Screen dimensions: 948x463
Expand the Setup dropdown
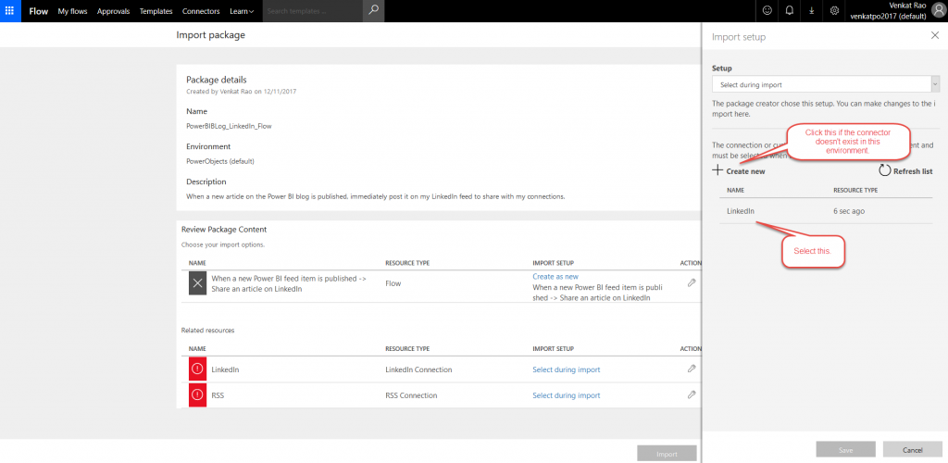[x=825, y=85]
